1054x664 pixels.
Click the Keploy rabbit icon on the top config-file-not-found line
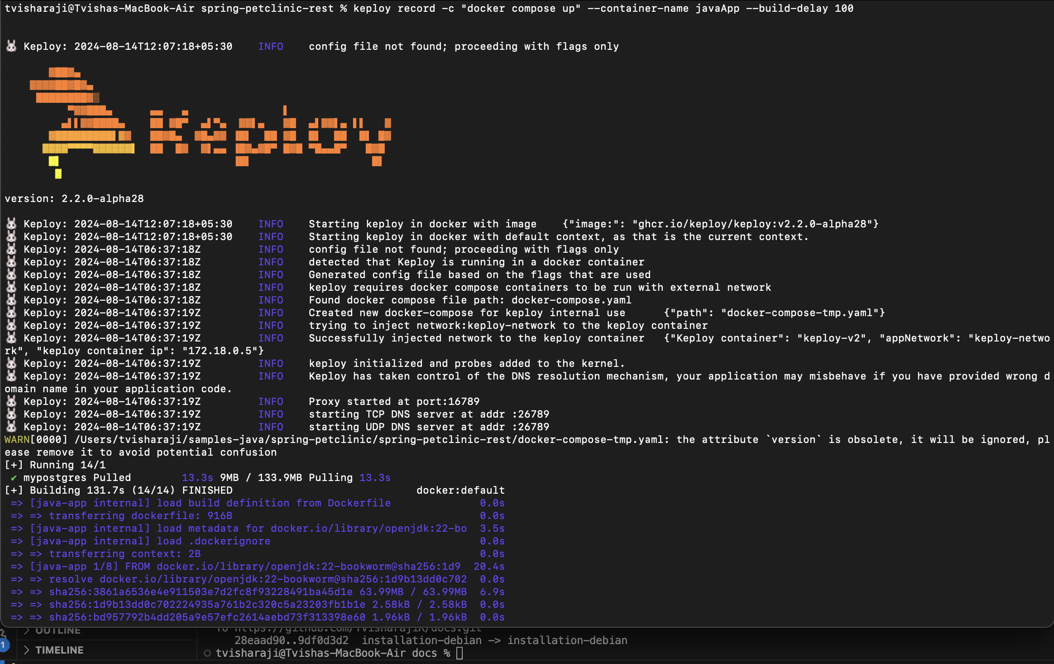click(x=11, y=46)
